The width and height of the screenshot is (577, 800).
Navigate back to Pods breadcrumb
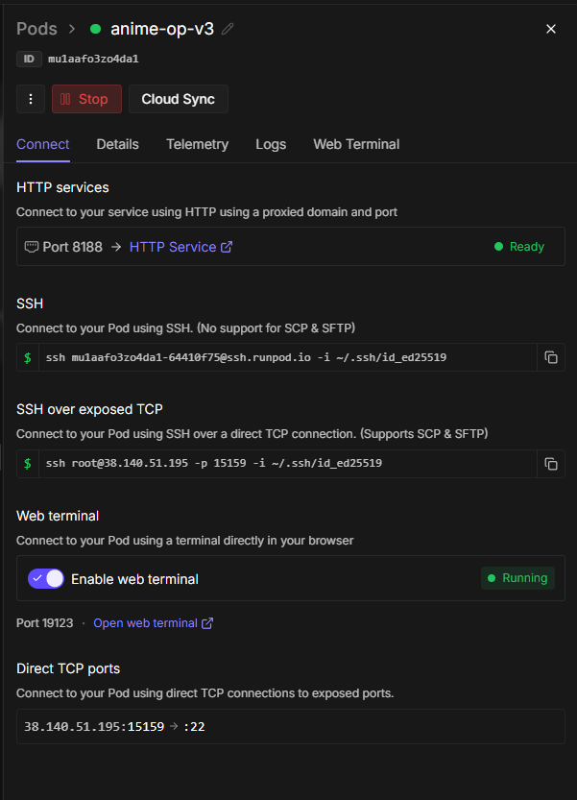36,29
